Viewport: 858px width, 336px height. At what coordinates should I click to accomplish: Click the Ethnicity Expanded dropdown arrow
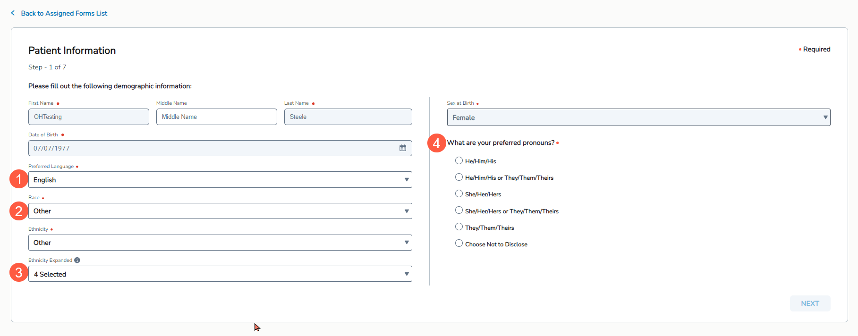(x=406, y=274)
